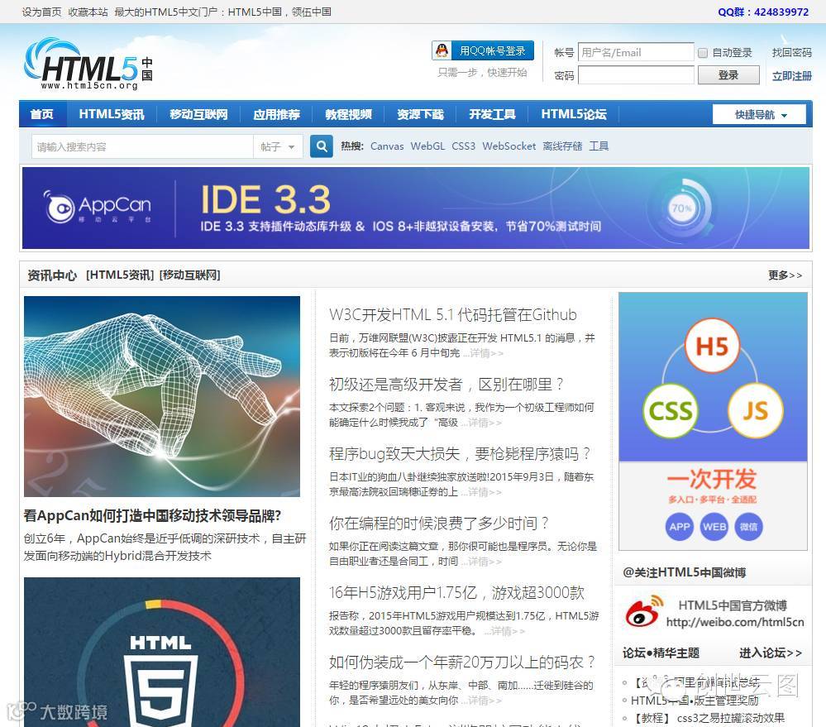Click the 设为首页 link
This screenshot has height=727, width=826.
41,12
